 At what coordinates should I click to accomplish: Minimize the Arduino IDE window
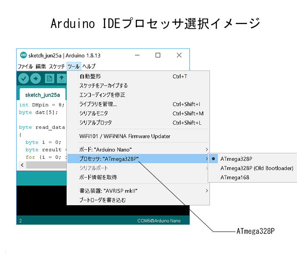tap(137, 55)
